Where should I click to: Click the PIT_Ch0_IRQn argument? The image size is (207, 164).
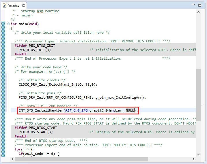pyautogui.click(x=77, y=110)
